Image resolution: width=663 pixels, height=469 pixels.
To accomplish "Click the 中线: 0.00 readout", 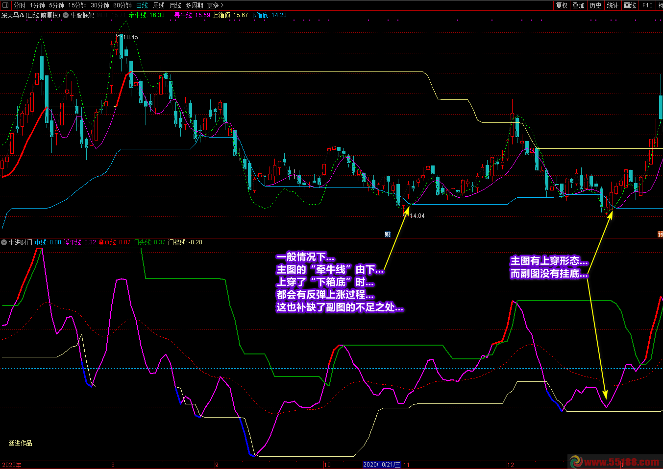I will click(48, 242).
